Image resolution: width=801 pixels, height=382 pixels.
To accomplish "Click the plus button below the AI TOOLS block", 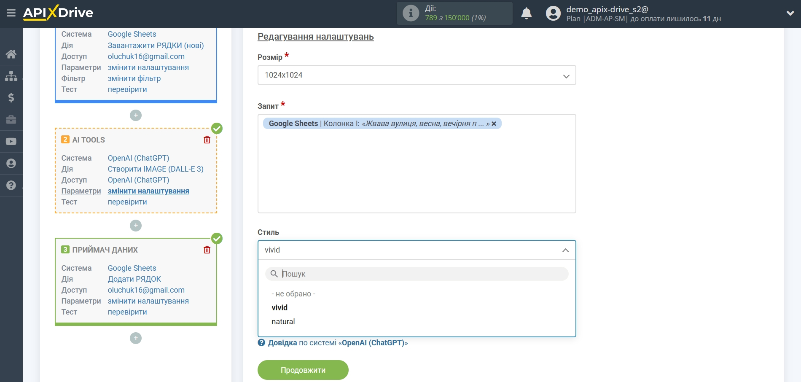I will [136, 226].
